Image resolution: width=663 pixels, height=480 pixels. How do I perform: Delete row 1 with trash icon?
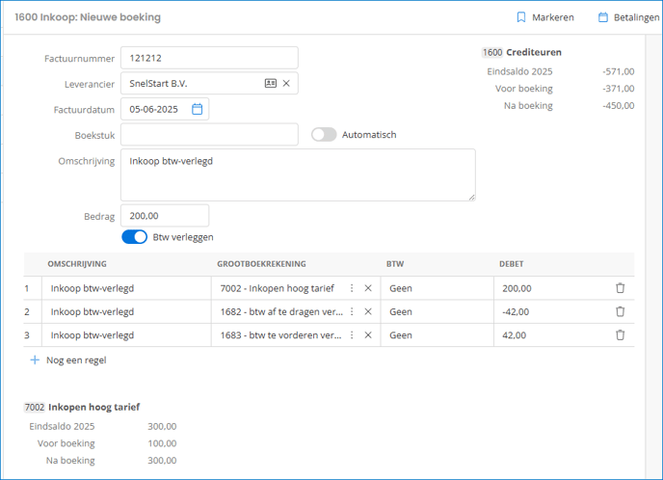click(620, 288)
